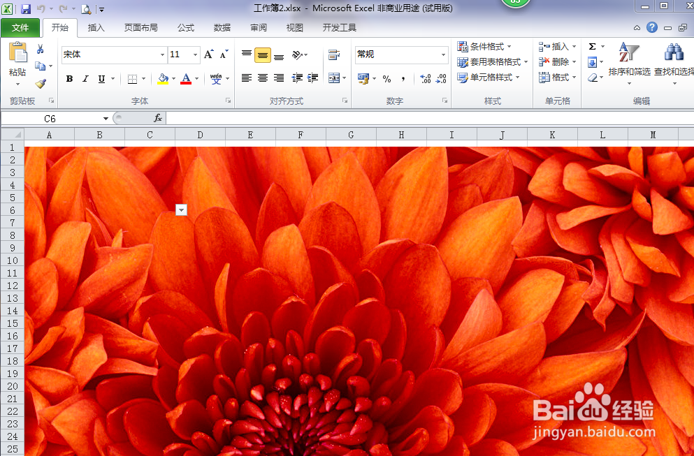The height and width of the screenshot is (456, 694).
Task: Center text horizontally
Action: pos(263,78)
